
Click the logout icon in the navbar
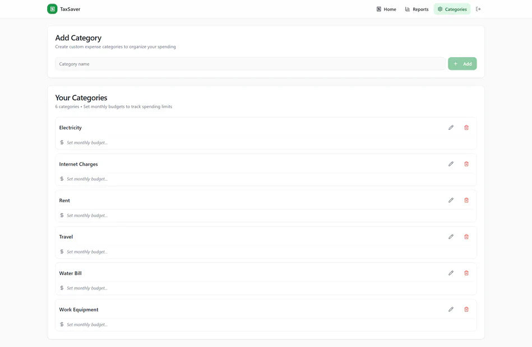pyautogui.click(x=478, y=9)
